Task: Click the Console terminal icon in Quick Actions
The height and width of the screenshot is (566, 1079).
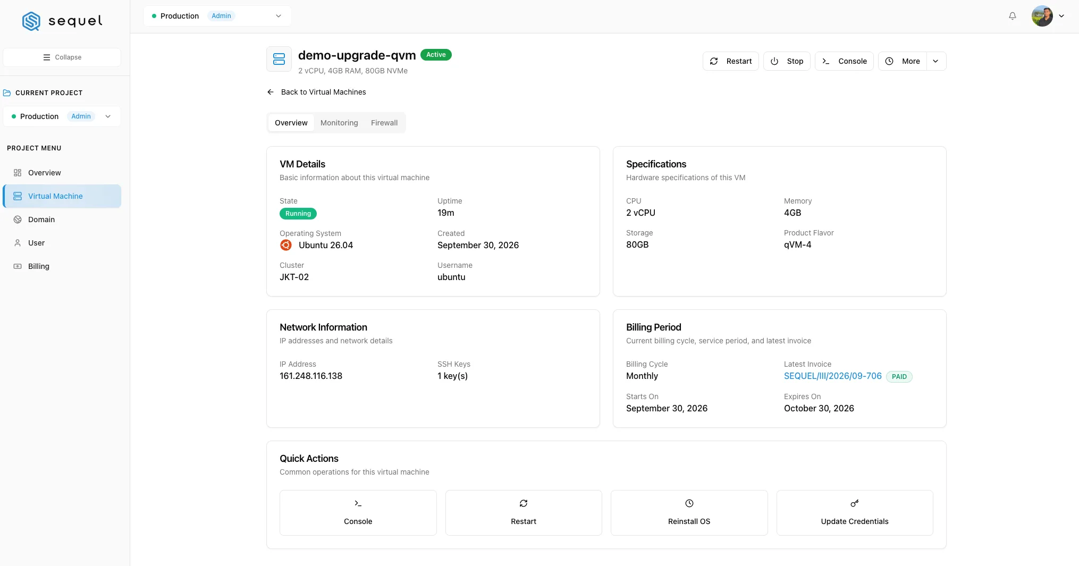Action: 358,503
